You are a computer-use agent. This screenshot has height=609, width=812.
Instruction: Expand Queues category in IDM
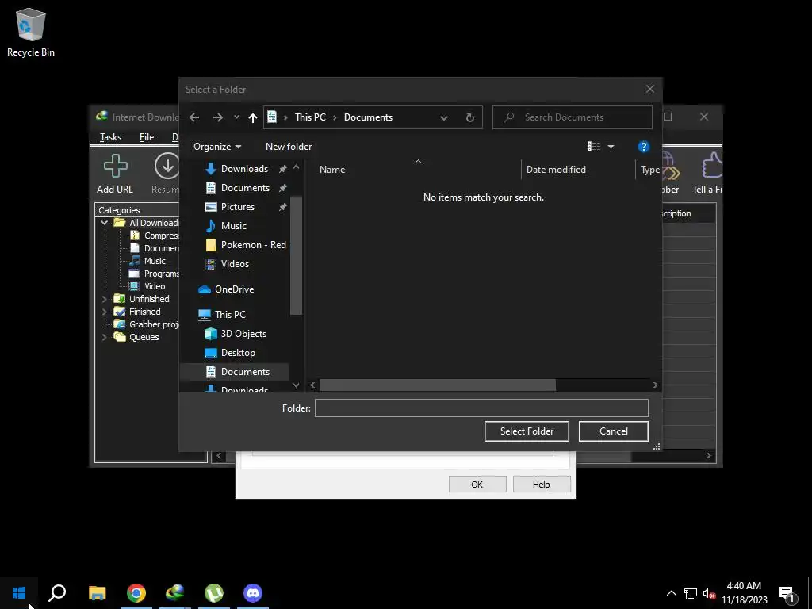pyautogui.click(x=105, y=337)
